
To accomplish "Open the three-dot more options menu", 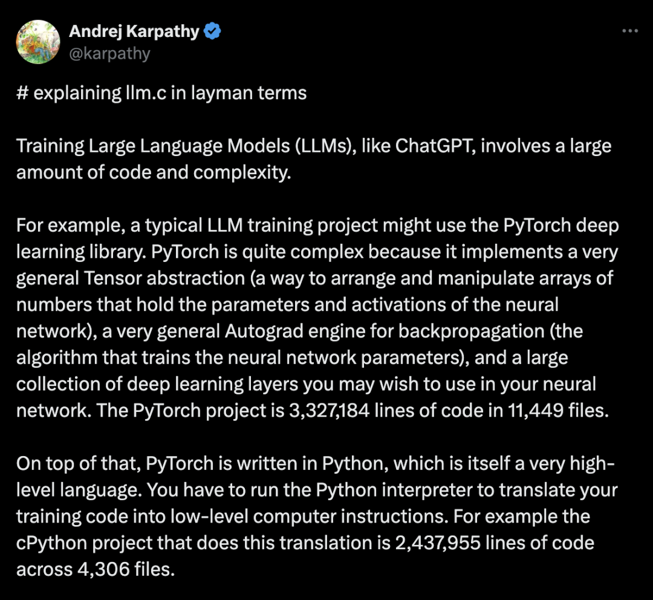I will click(629, 31).
